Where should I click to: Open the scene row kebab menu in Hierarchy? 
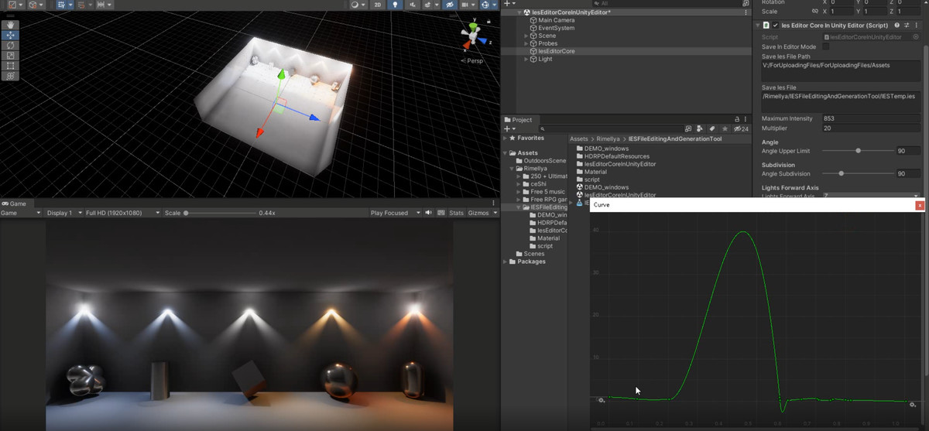[x=746, y=12]
